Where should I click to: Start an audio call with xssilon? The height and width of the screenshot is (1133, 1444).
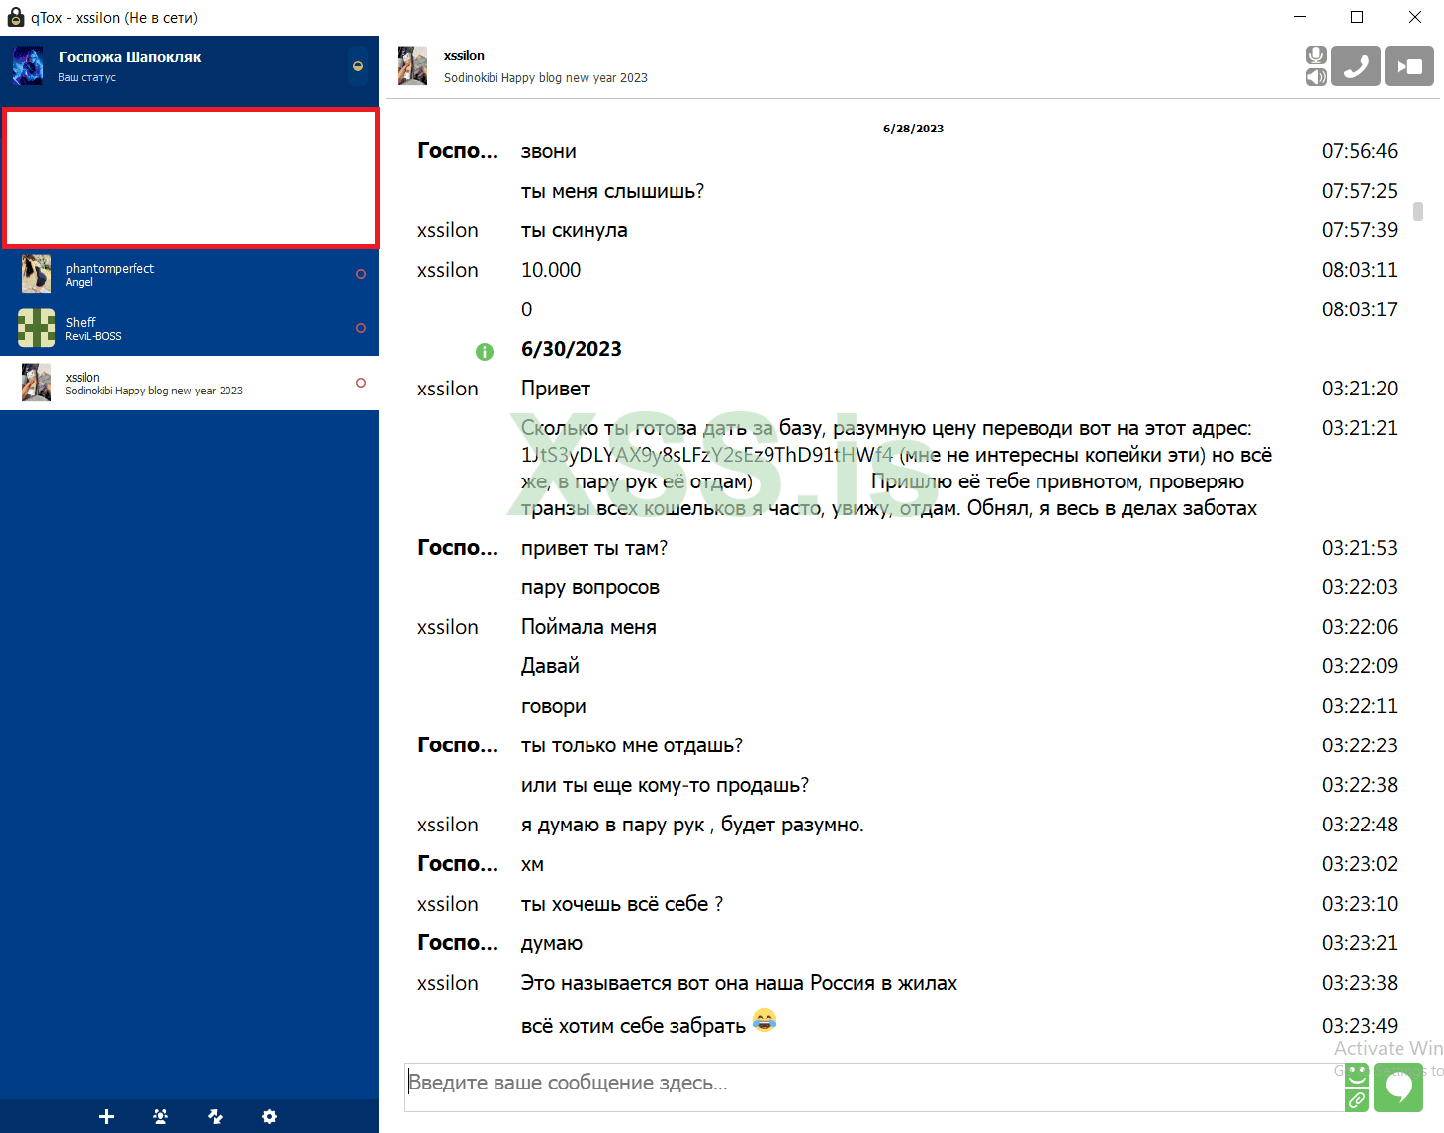pos(1356,66)
